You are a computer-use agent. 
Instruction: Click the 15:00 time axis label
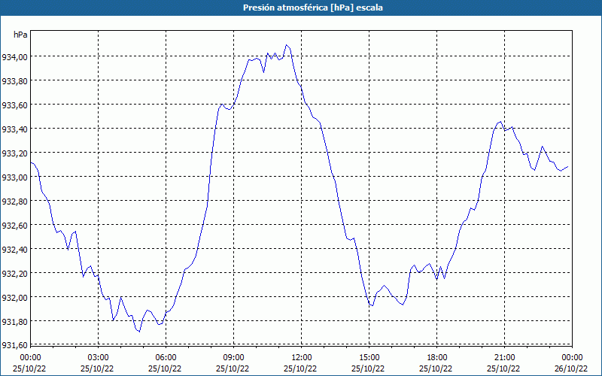coord(369,358)
